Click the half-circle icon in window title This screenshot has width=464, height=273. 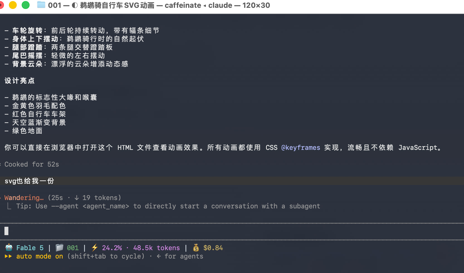75,5
